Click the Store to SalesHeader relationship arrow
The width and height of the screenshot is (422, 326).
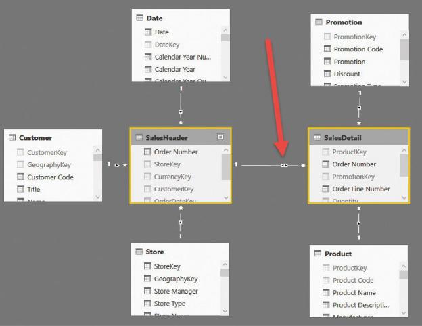[x=181, y=222]
